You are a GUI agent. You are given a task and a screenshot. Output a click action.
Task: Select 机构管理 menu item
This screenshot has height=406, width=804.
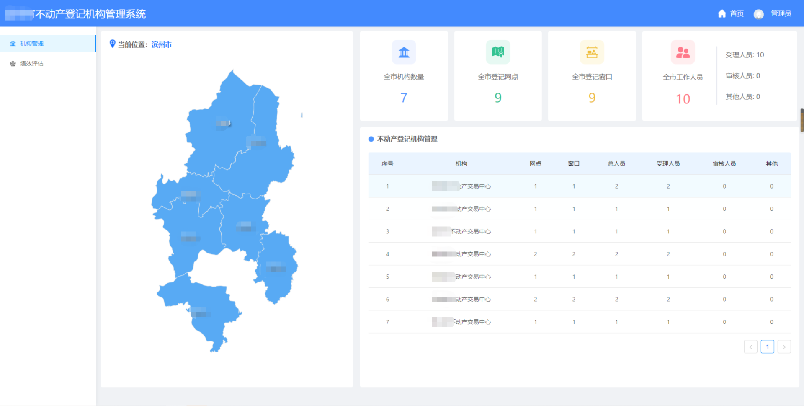(x=32, y=44)
